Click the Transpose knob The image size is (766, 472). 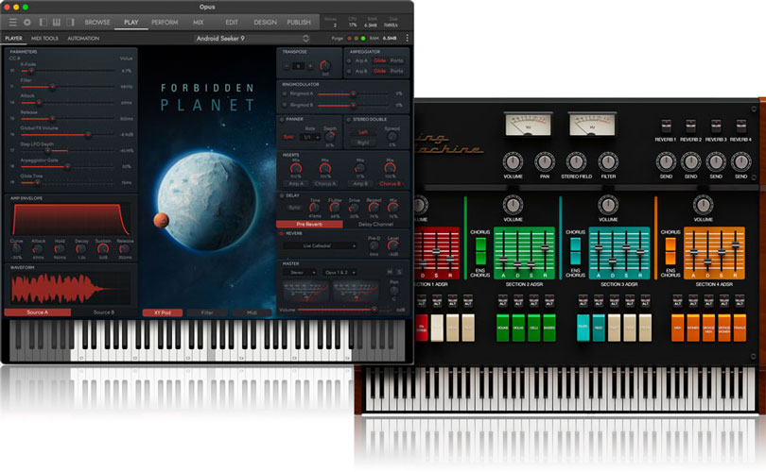point(325,66)
